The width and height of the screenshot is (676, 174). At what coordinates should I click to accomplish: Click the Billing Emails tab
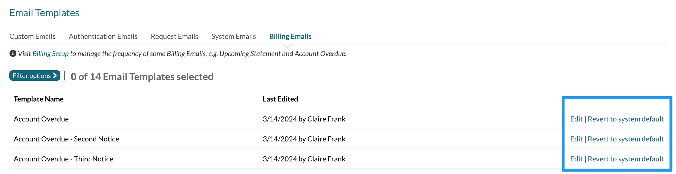(290, 36)
